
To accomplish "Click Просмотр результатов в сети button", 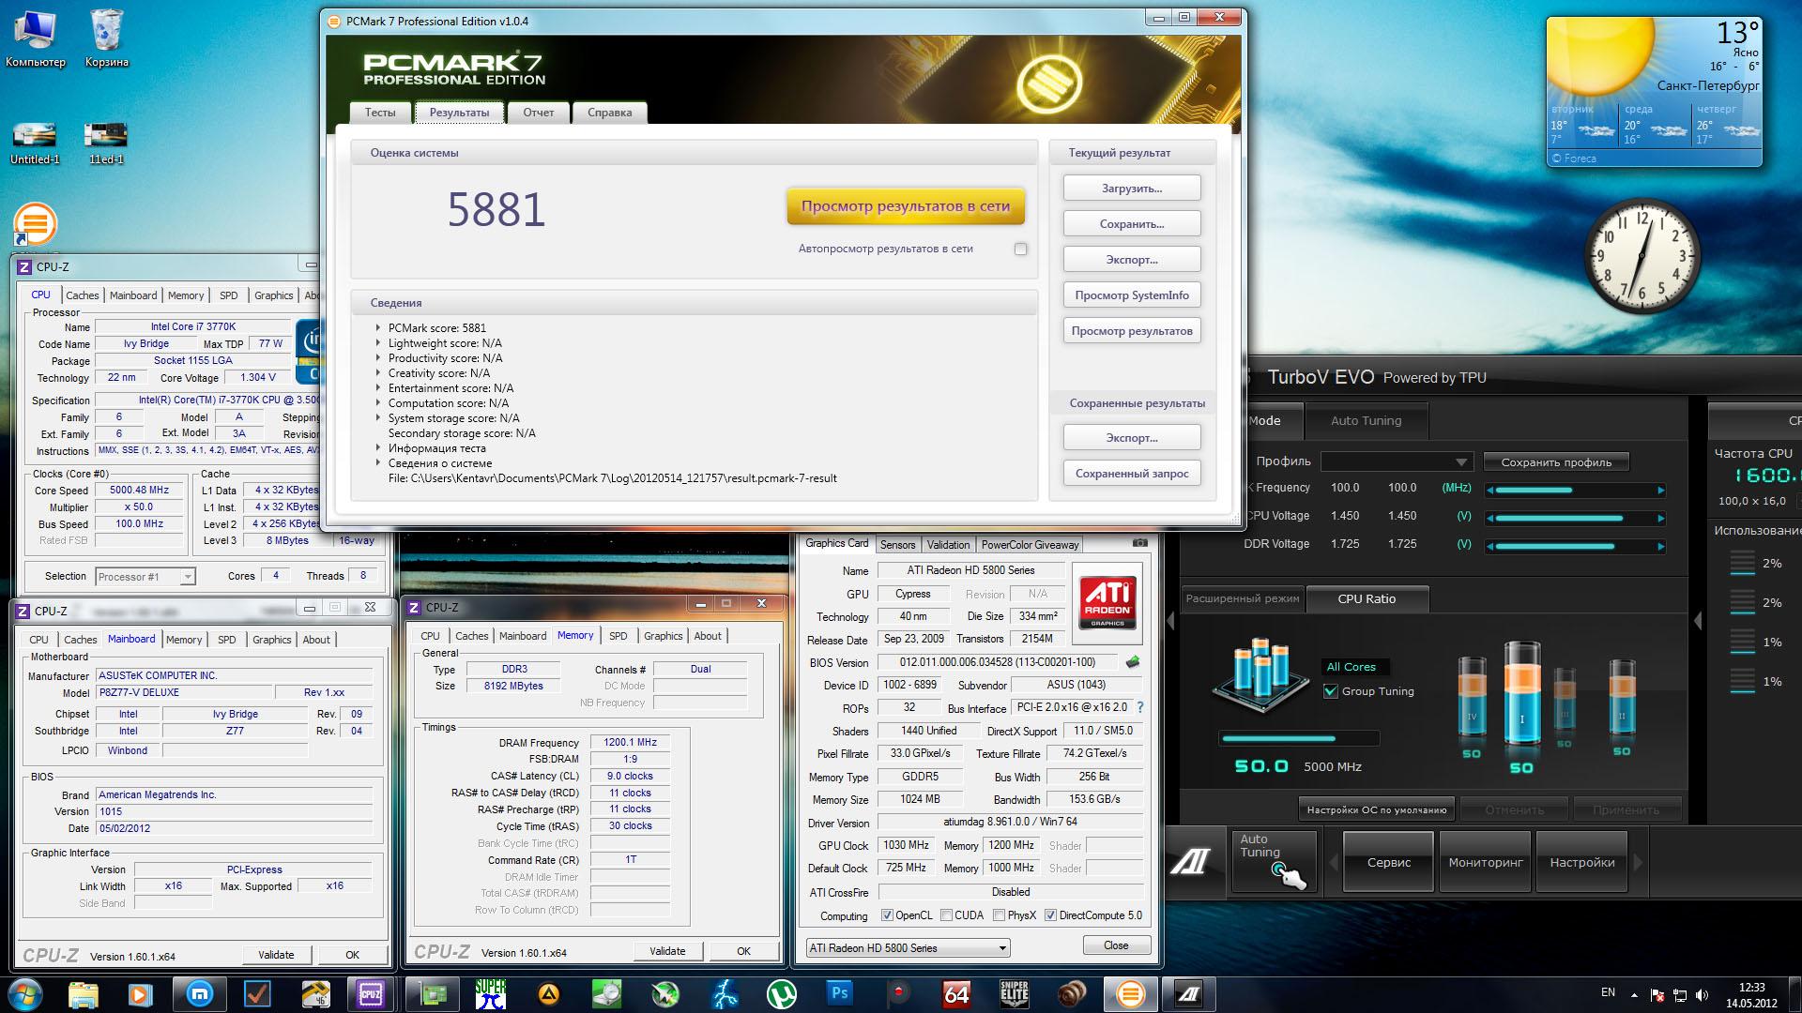I will click(x=906, y=206).
